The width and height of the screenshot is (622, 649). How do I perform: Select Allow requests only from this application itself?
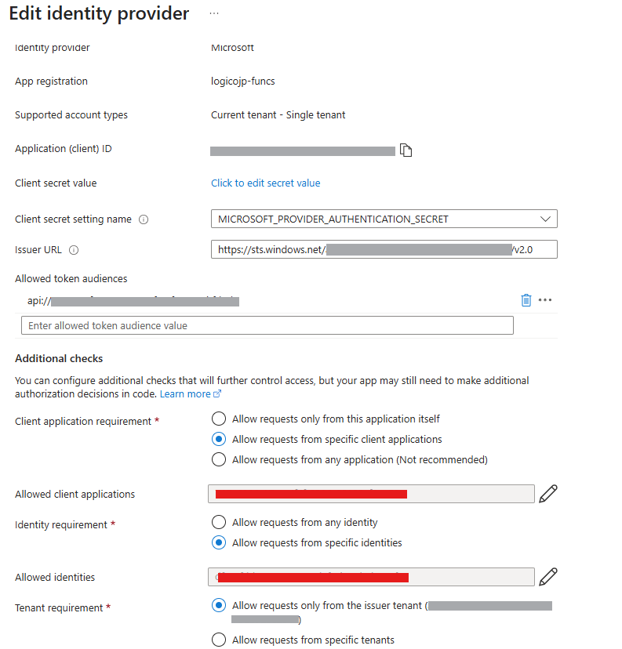[219, 419]
